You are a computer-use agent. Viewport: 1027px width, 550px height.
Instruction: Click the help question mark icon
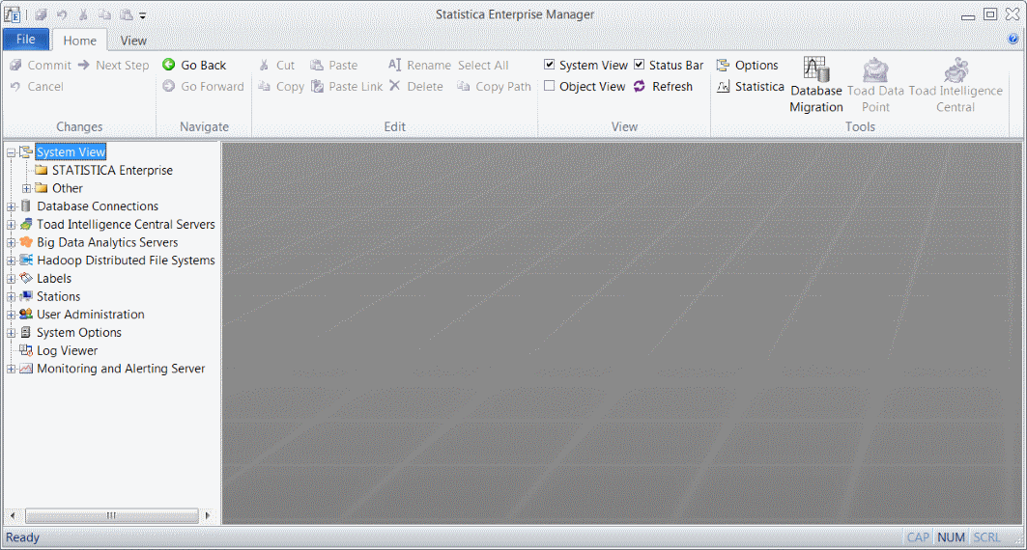(x=1013, y=40)
